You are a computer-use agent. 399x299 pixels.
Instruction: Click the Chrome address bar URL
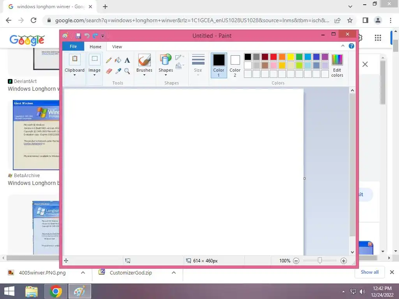tap(192, 20)
